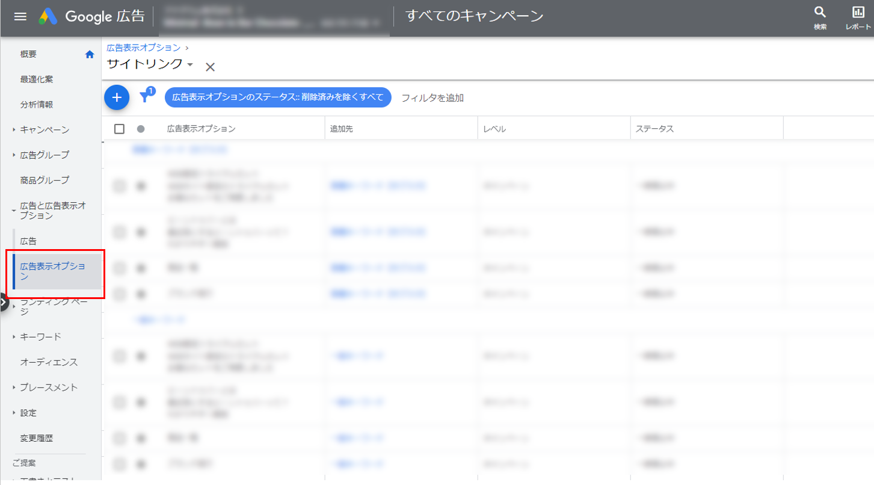Image resolution: width=874 pixels, height=485 pixels.
Task: Click the blue plus add button
Action: (117, 97)
